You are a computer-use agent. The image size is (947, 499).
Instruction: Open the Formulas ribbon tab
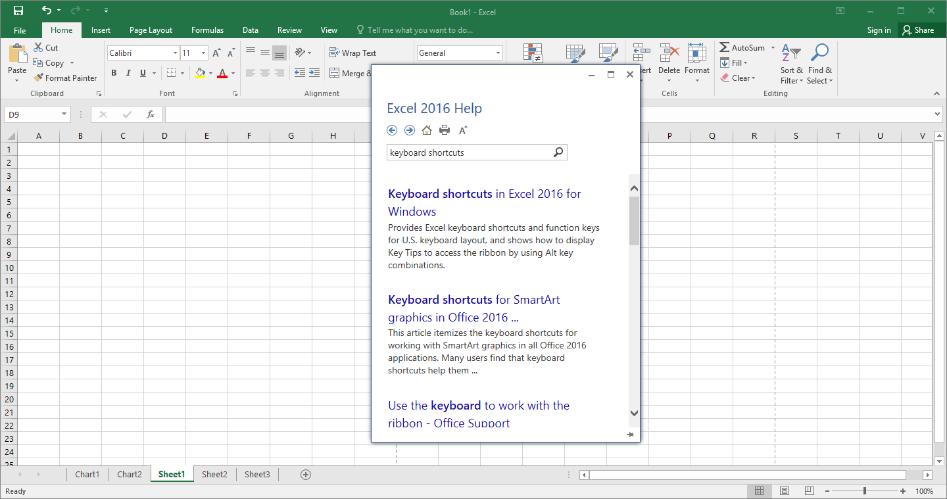click(x=207, y=30)
